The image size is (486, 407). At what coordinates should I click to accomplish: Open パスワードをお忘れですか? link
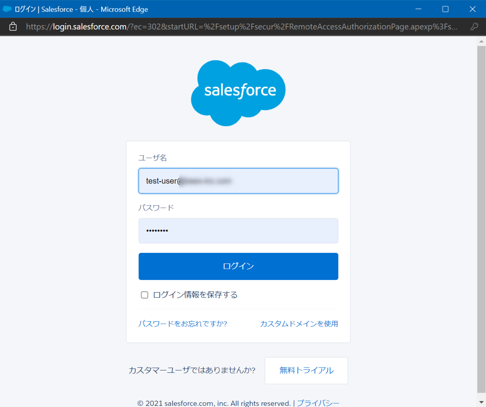tap(183, 324)
